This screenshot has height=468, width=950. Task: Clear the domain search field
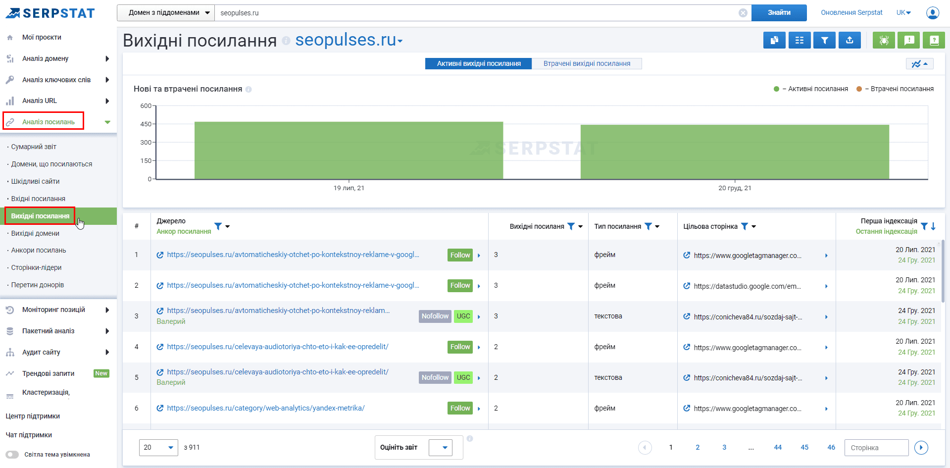click(x=743, y=13)
